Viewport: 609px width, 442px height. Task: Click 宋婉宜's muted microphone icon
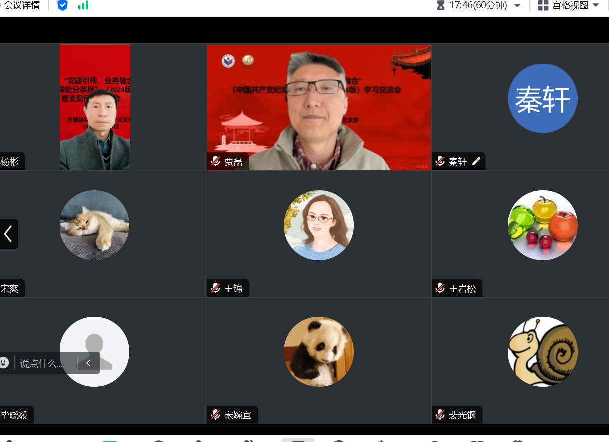(216, 415)
